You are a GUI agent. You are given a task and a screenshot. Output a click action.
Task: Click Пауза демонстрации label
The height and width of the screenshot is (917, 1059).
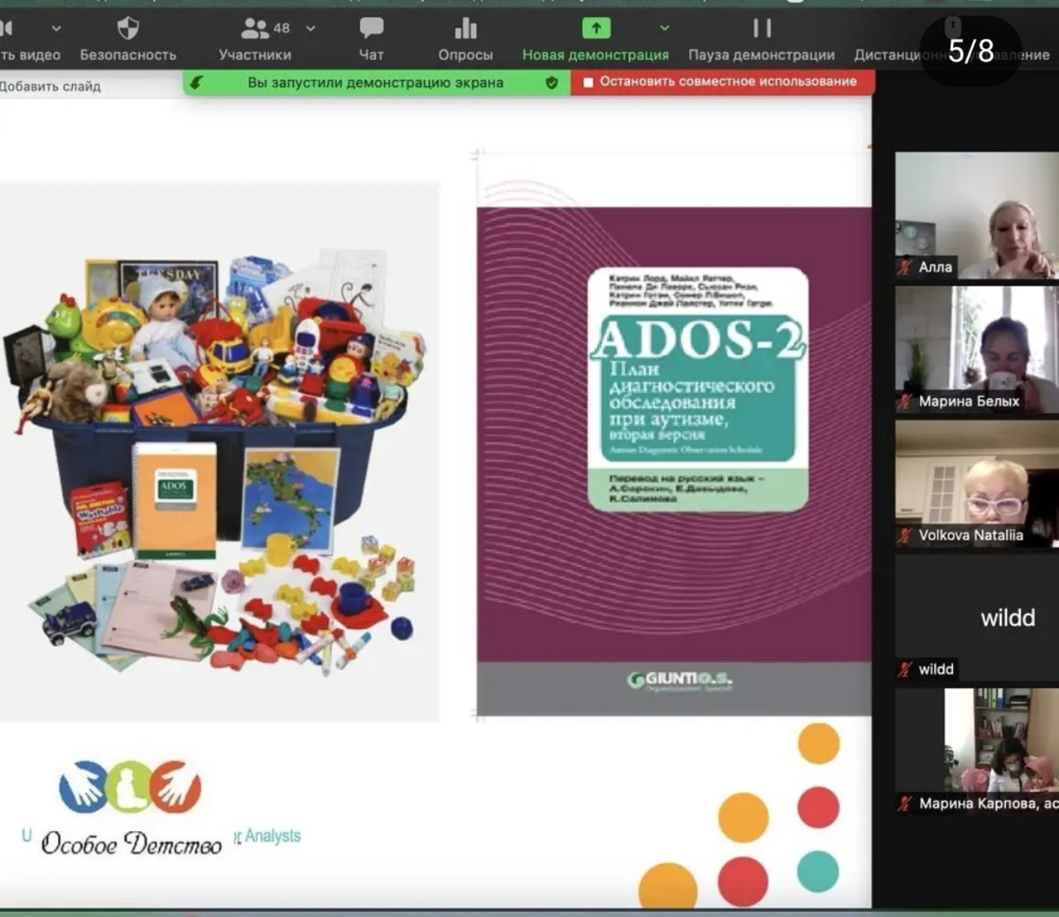point(762,55)
